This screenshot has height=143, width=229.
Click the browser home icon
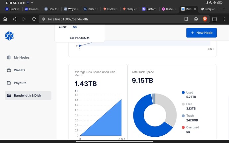(x=5, y=19)
